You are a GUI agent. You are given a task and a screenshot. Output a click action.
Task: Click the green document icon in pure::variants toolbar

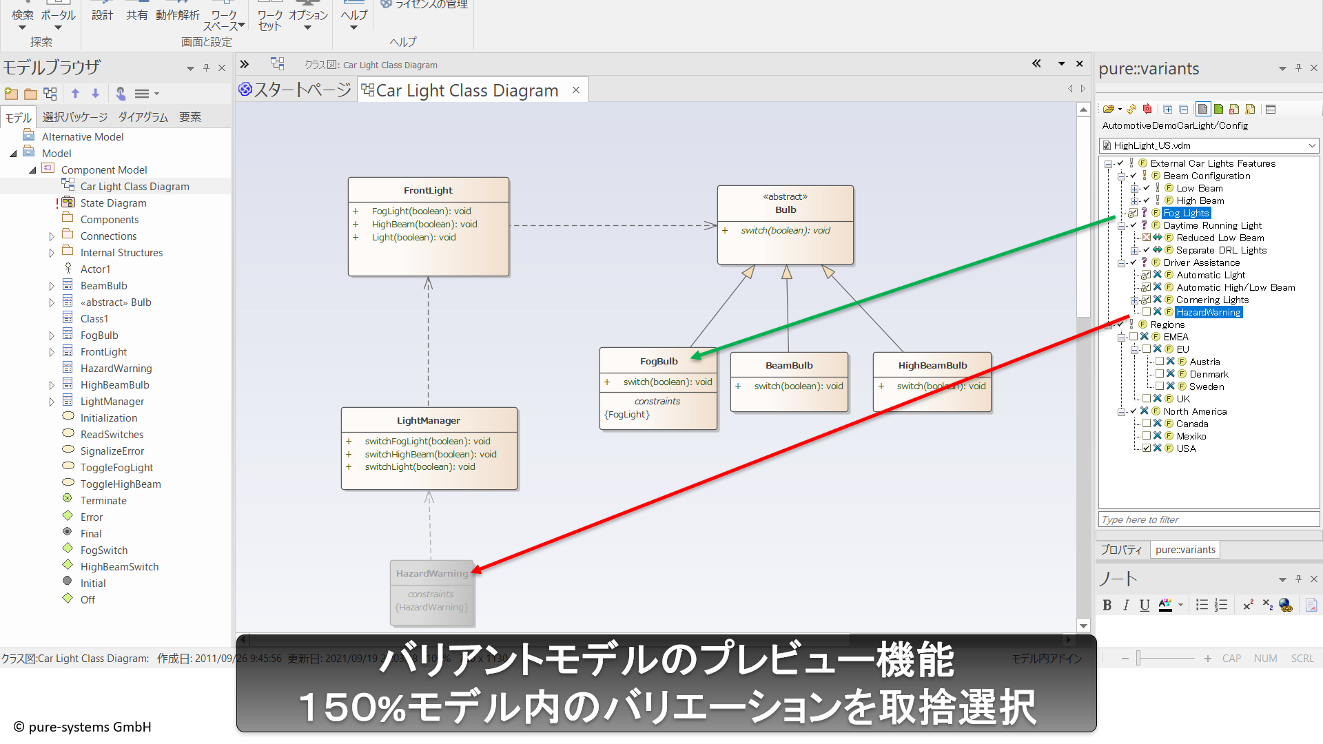(x=1219, y=109)
